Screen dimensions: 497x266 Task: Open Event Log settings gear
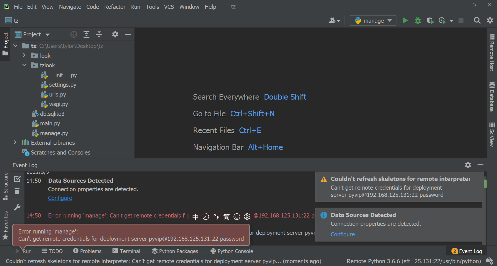(x=468, y=165)
